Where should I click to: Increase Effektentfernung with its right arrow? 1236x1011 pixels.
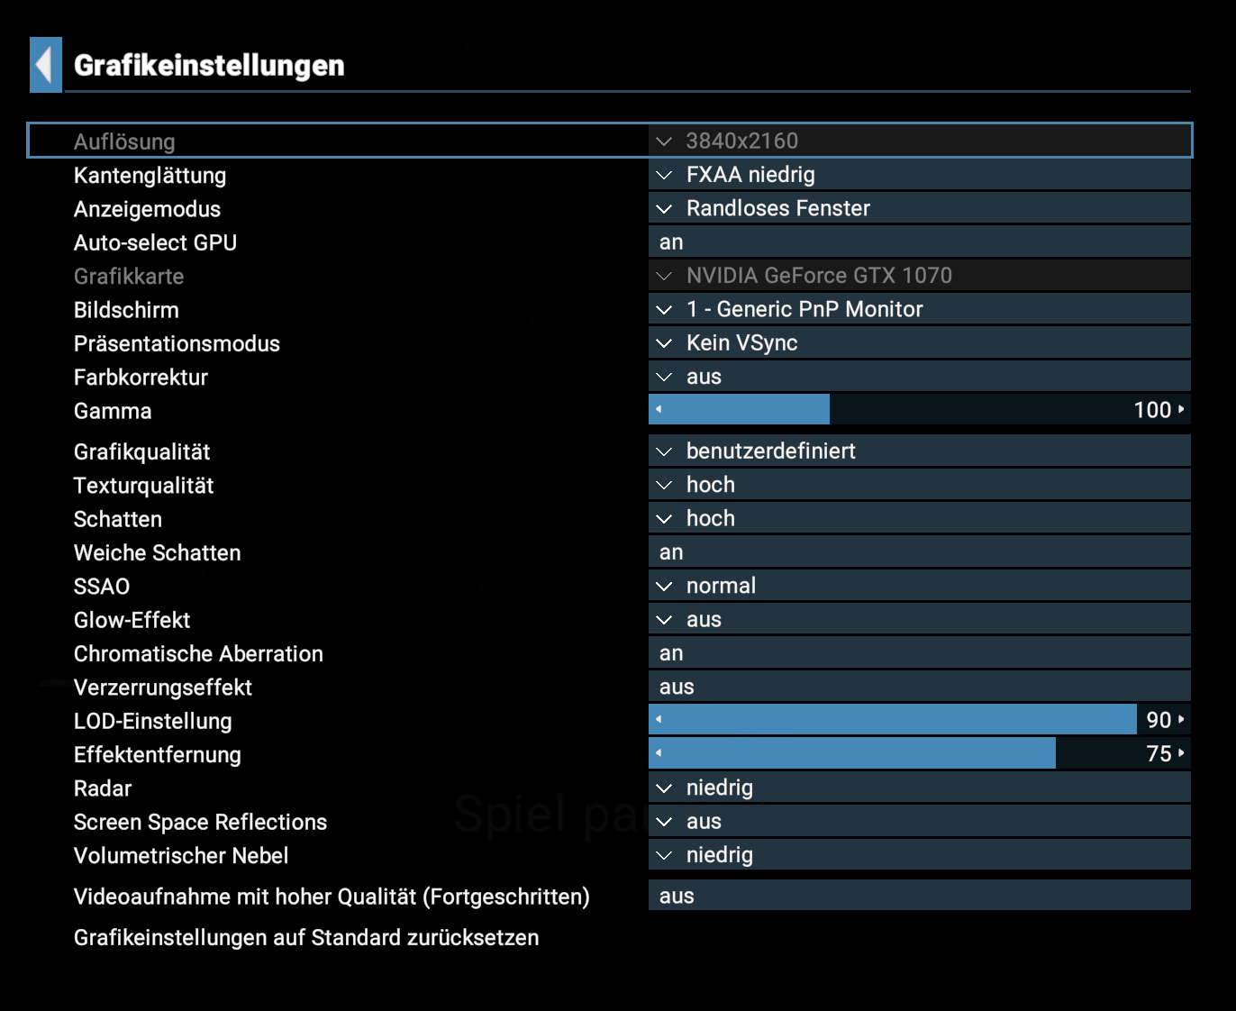tap(1181, 752)
